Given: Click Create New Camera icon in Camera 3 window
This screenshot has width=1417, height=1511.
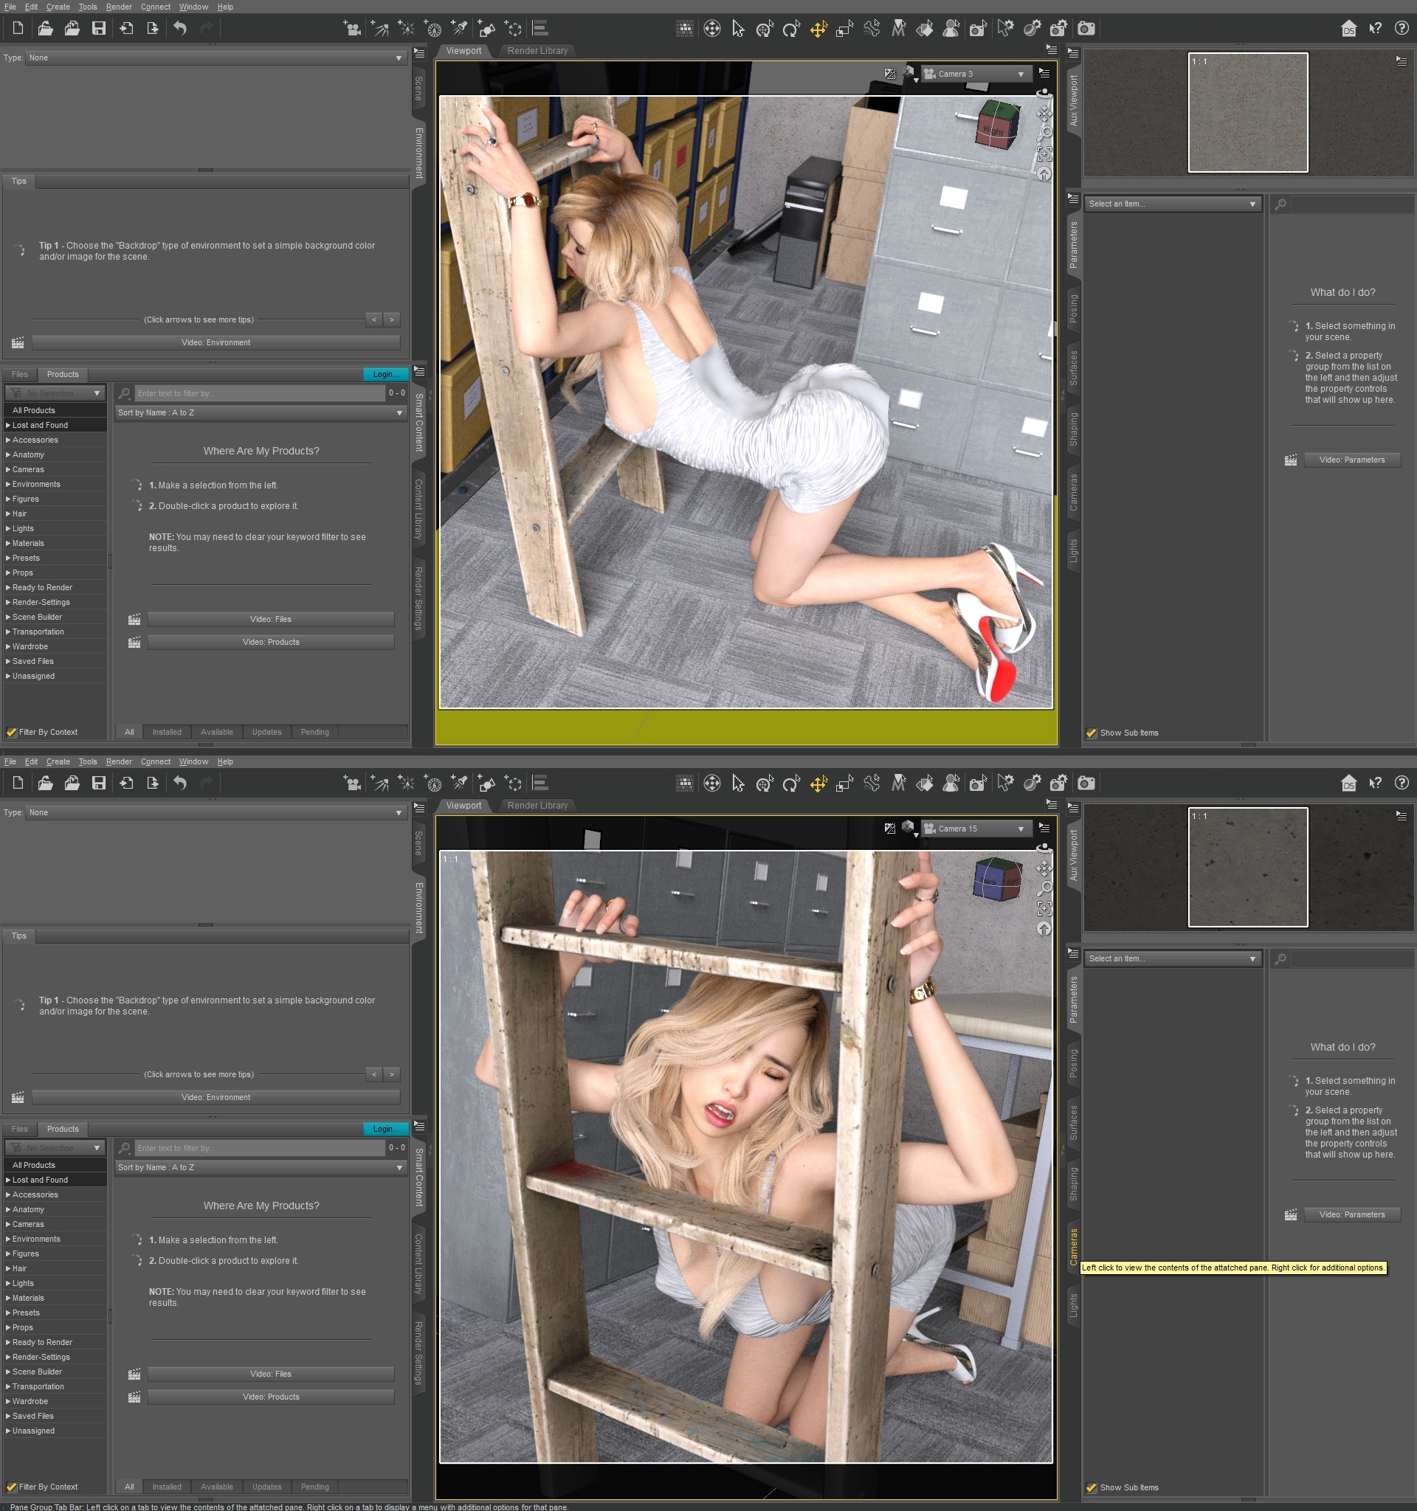Looking at the screenshot, I should point(352,29).
